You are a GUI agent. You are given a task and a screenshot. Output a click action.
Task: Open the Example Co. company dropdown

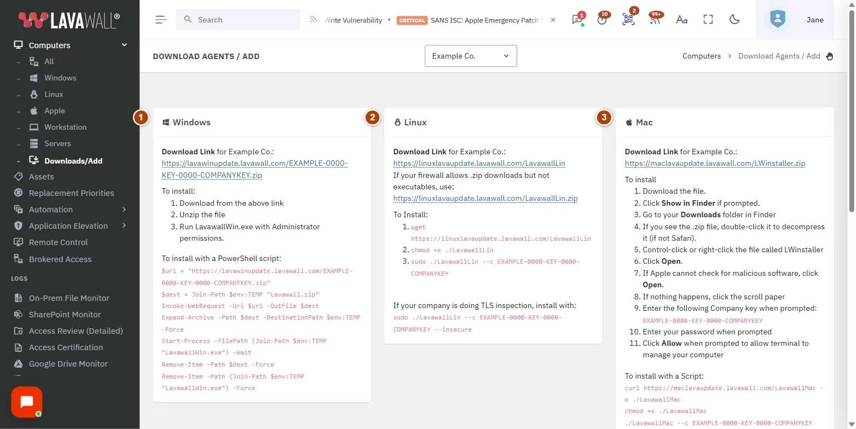[471, 56]
